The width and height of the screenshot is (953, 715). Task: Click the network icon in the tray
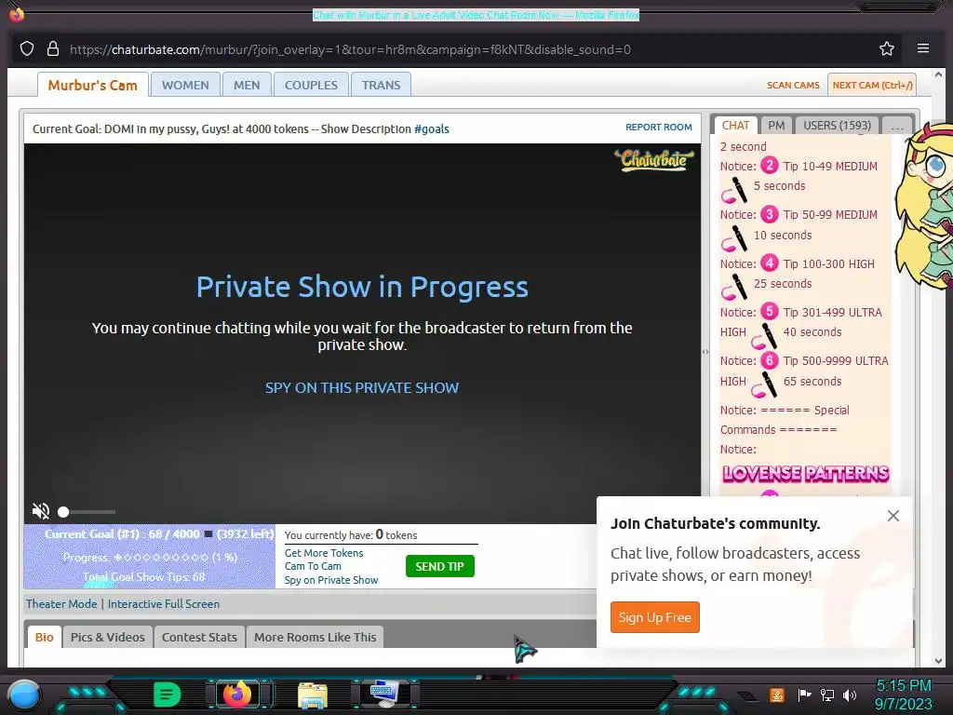point(827,695)
